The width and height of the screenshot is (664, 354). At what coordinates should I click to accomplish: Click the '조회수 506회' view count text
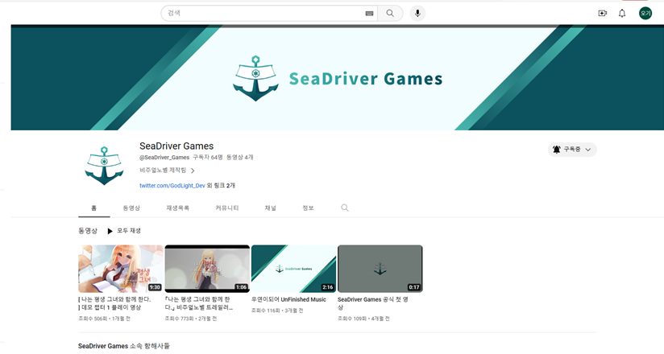coord(93,319)
